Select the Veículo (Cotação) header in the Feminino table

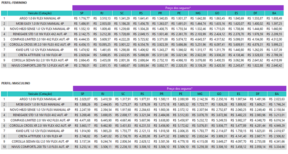point(40,13)
